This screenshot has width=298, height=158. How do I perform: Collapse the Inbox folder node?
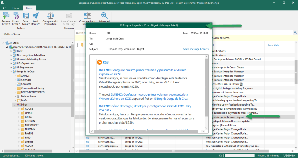coord(15,105)
